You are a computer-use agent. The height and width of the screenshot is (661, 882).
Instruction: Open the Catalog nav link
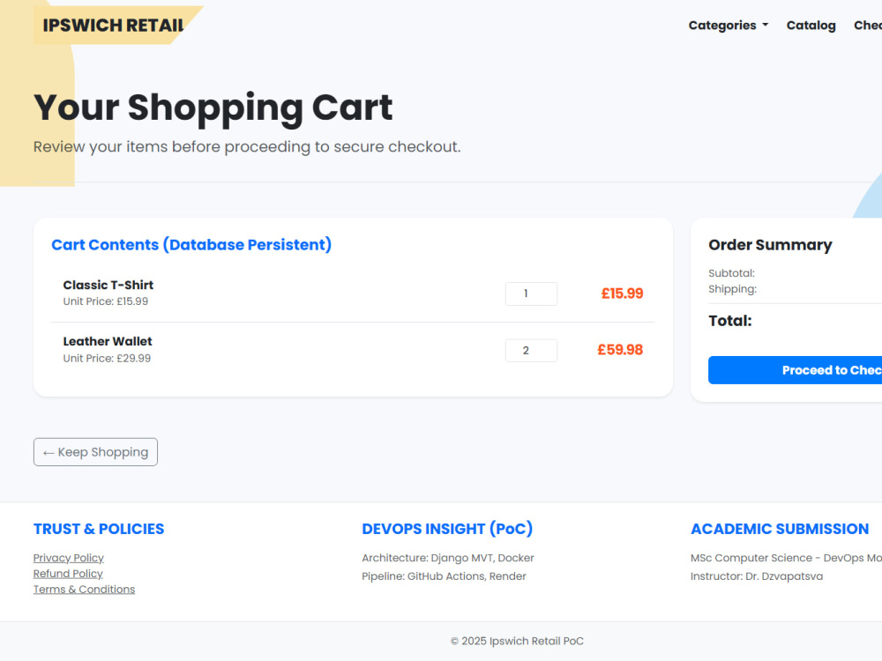coord(811,26)
